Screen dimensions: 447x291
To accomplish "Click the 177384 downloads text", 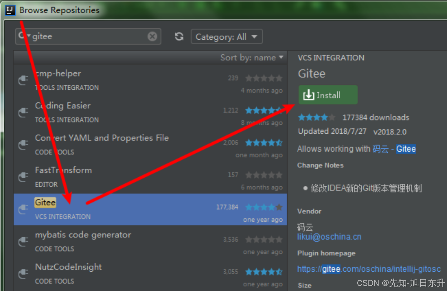I will pyautogui.click(x=376, y=117).
